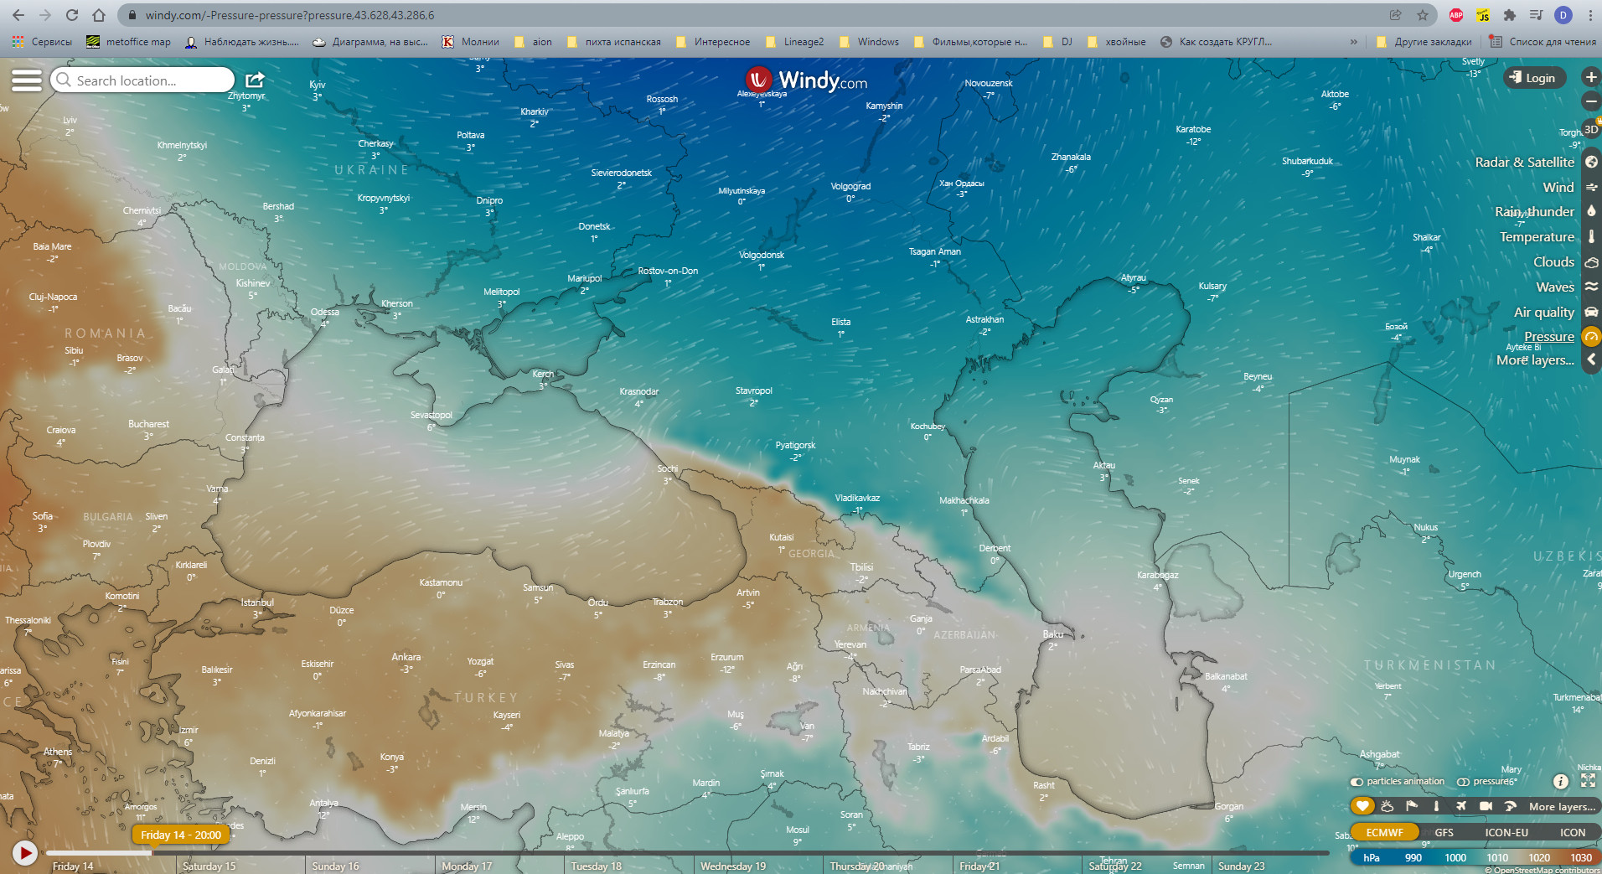Toggle particles animation switch
1602x874 pixels.
pos(1357,782)
